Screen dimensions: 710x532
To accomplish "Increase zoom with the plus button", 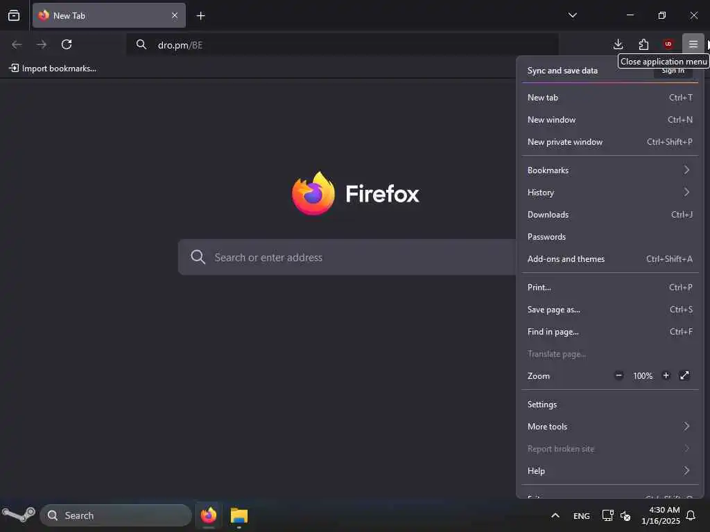I will (666, 375).
